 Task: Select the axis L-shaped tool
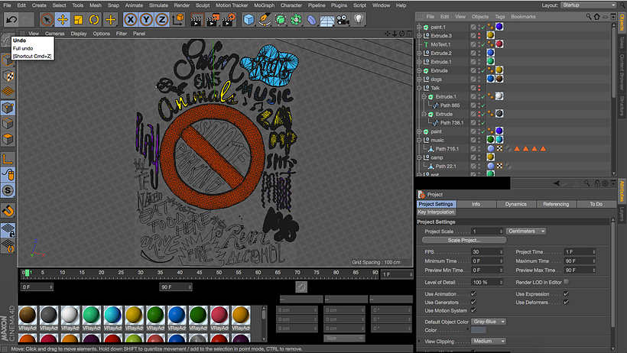click(8, 160)
